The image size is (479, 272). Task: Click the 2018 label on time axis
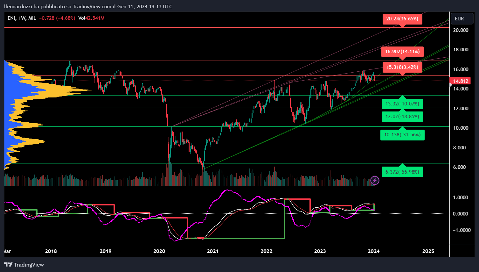[x=51, y=251]
